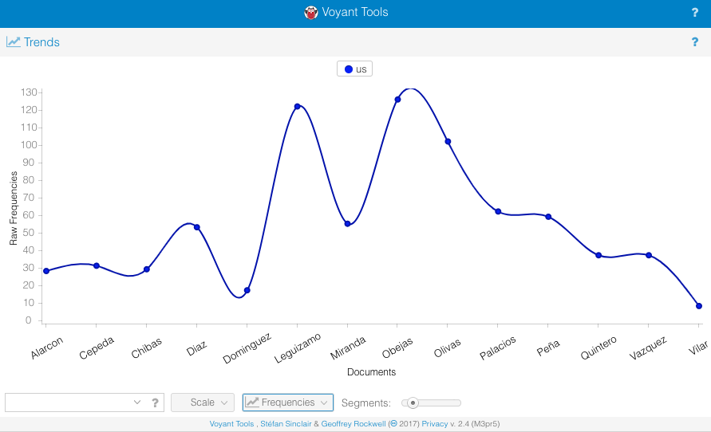Select the Vazquez data point

point(649,255)
